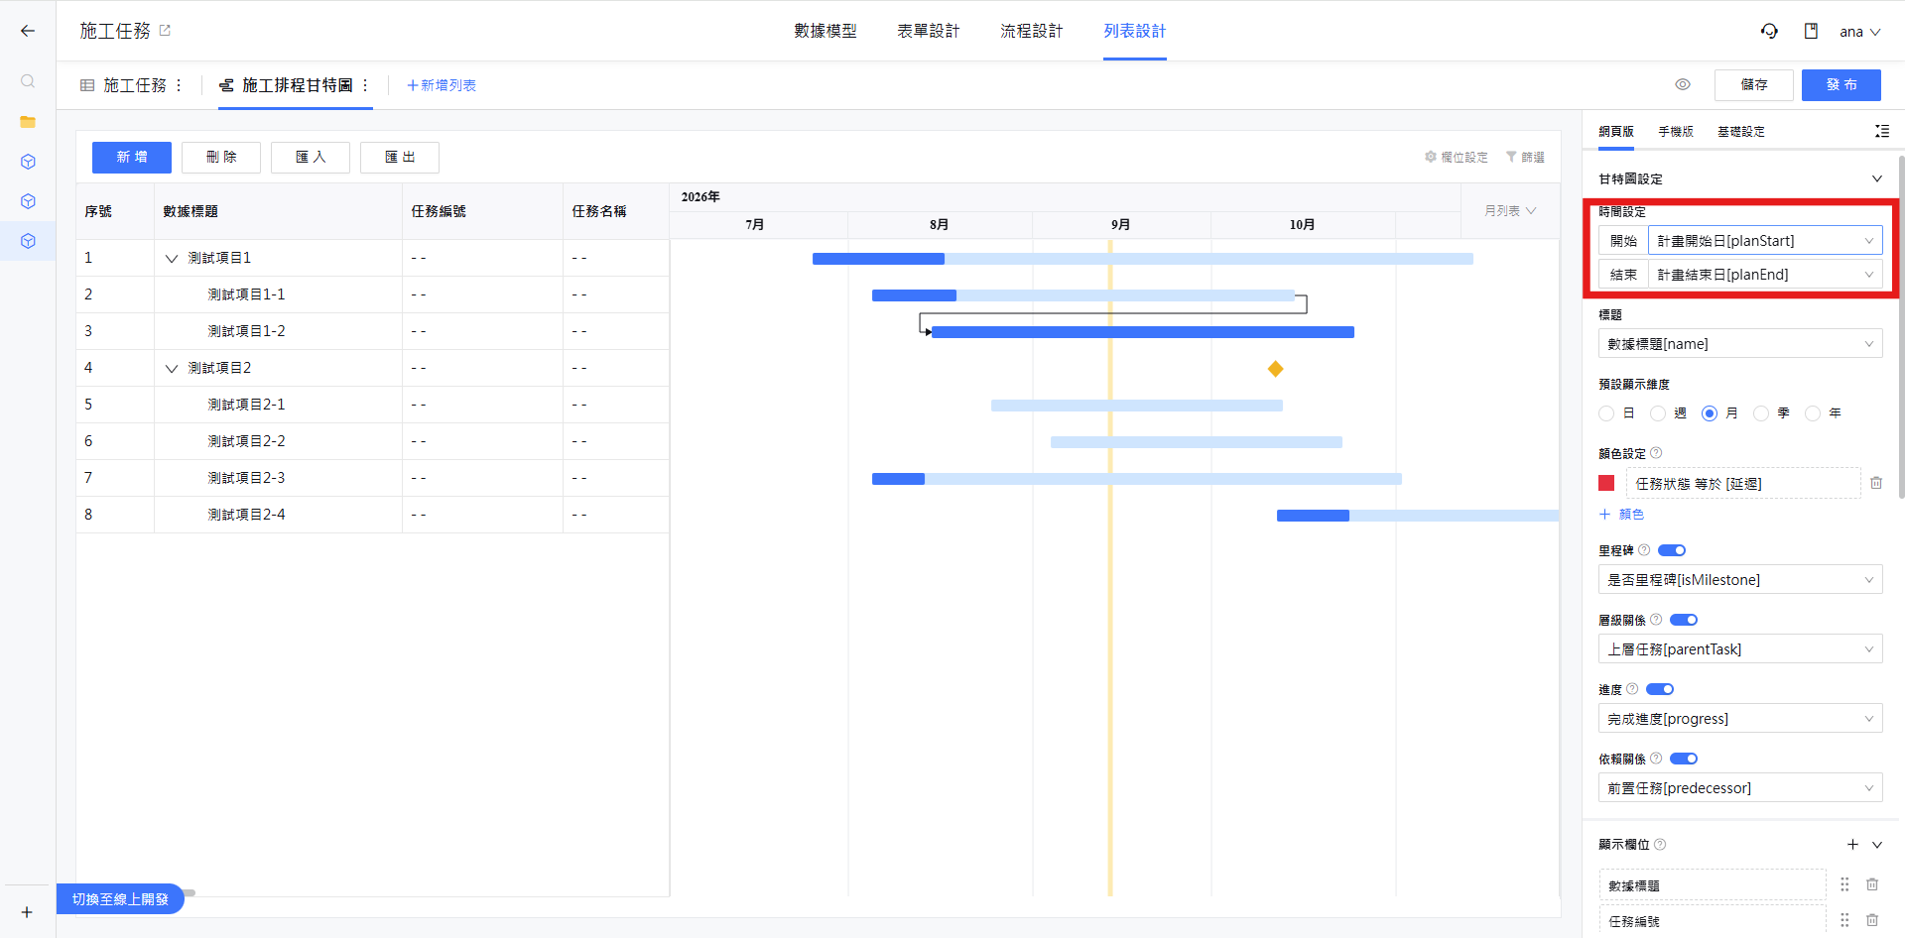Screen dimensions: 1905x938
Task: Open the 施工排程甘特圖 options menu
Action: pos(365,85)
